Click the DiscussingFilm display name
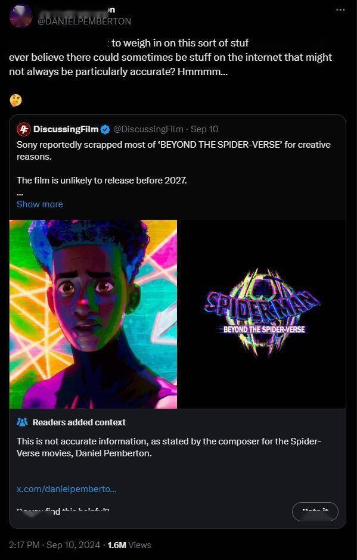The height and width of the screenshot is (560, 357). (66, 129)
